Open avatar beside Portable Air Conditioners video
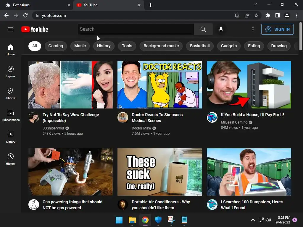Image resolution: width=303 pixels, height=227 pixels. [x=123, y=205]
